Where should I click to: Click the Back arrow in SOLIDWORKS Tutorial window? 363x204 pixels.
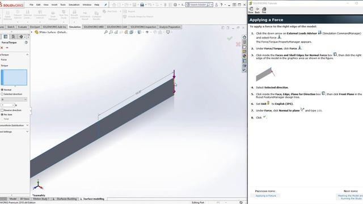pyautogui.click(x=257, y=10)
